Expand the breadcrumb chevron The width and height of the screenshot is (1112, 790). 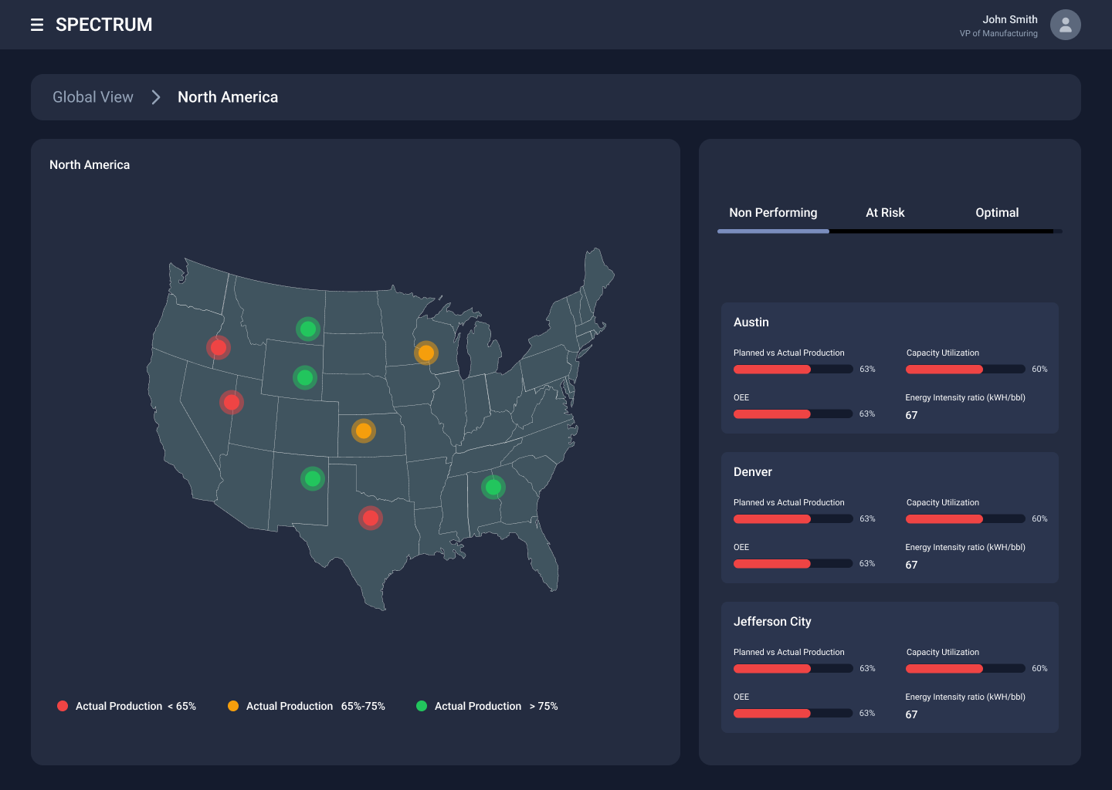[x=155, y=96]
